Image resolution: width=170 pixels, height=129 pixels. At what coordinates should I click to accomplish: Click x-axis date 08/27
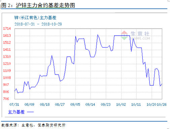point(60,104)
